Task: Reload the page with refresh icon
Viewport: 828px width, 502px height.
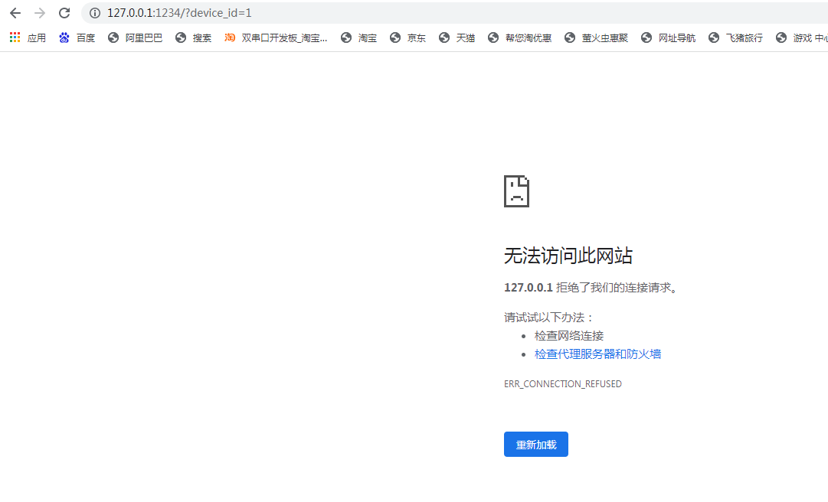Action: [64, 13]
